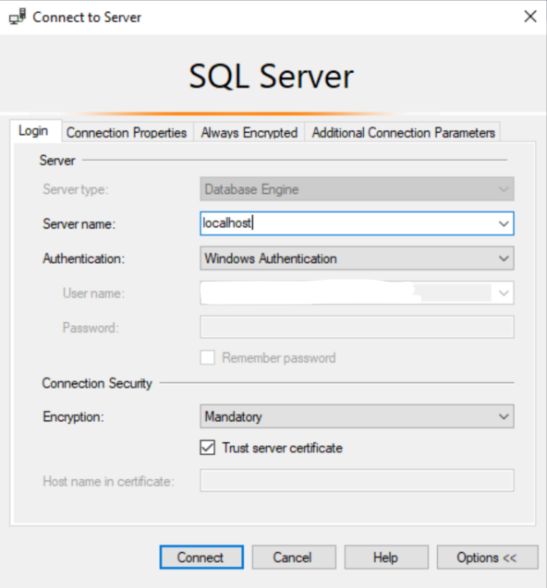Open the Encryption Mandatory dropdown
Screen dimensions: 547x588
[x=357, y=416]
